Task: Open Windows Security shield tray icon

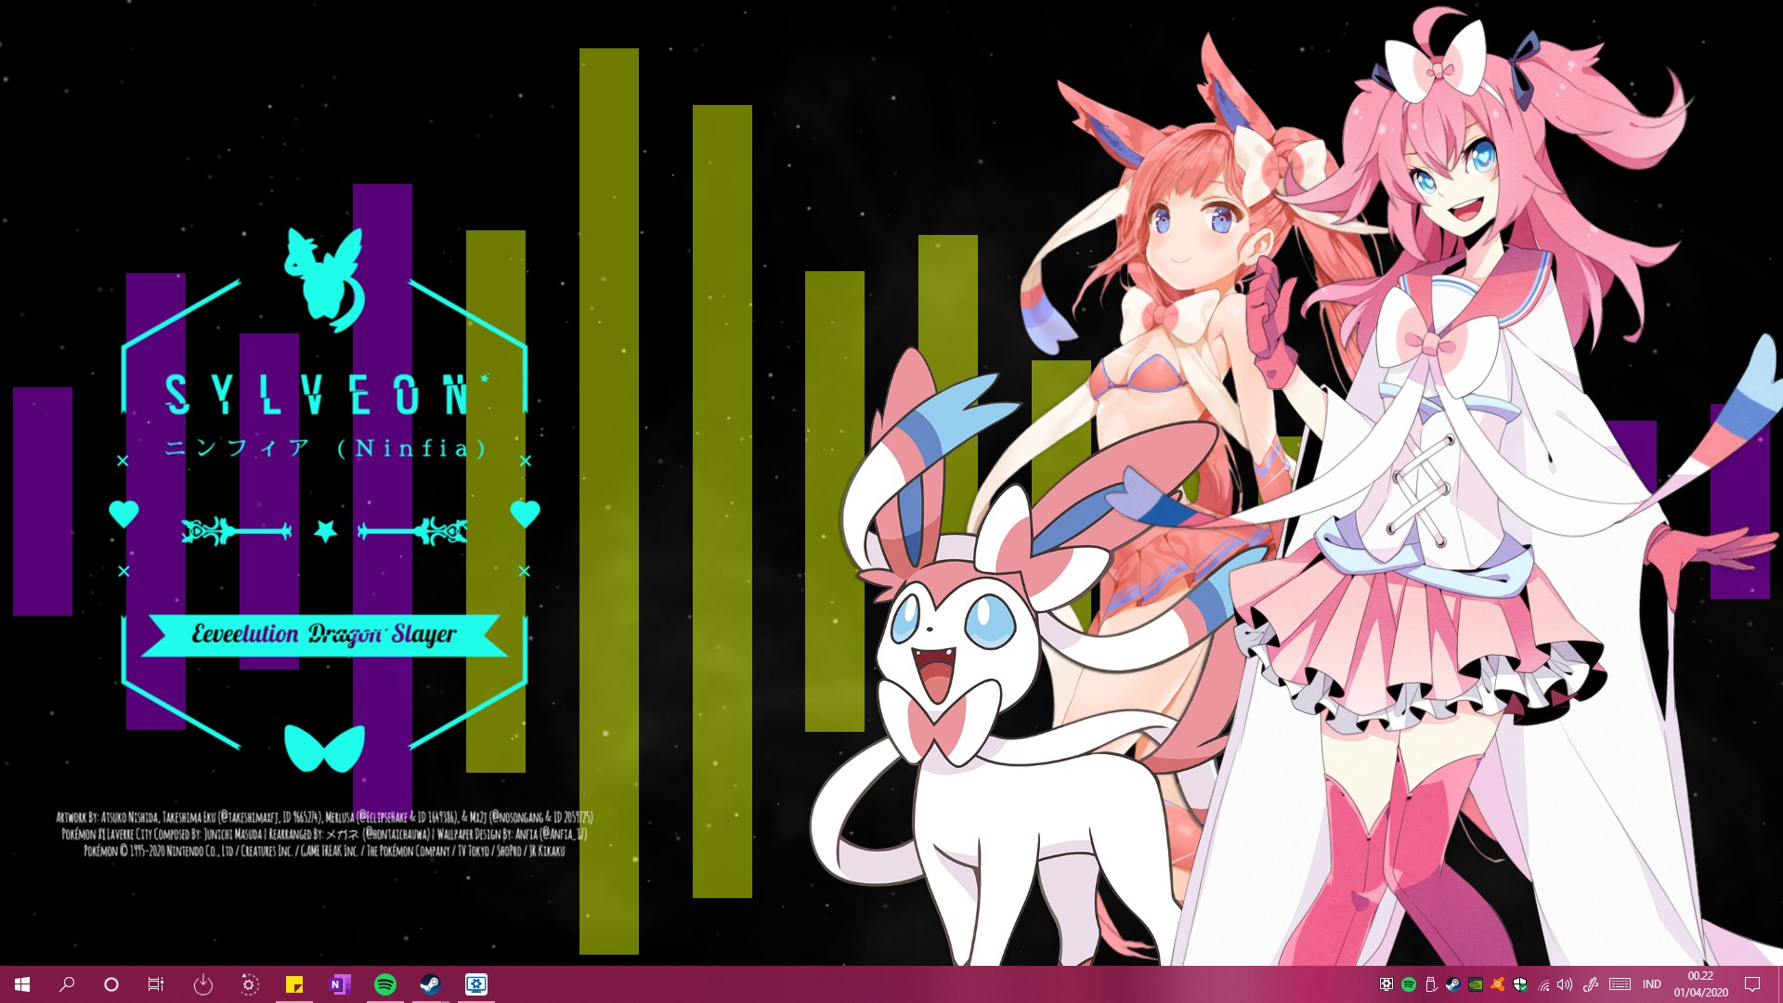Action: point(1520,984)
